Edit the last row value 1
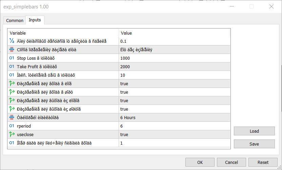Image resolution: width=282 pixels, height=170 pixels. click(x=175, y=143)
